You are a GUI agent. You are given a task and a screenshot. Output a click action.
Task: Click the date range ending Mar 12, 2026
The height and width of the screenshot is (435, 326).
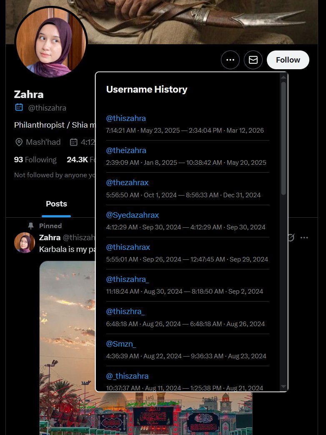point(185,131)
